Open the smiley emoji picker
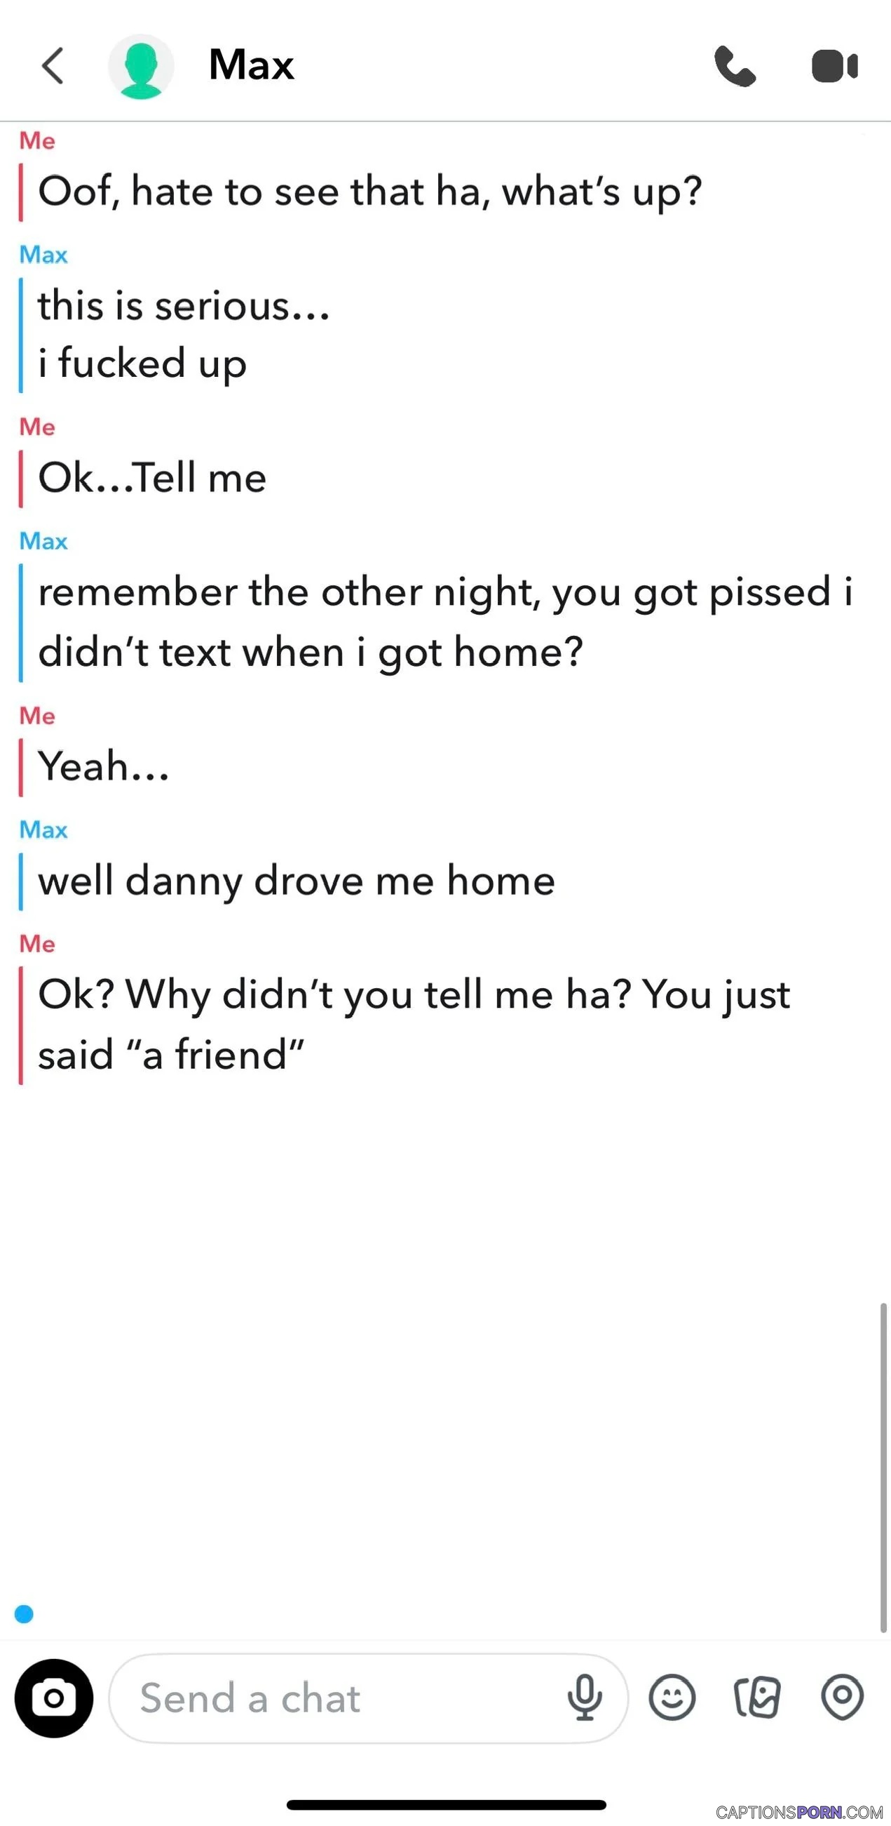The image size is (891, 1826). coord(672,1698)
